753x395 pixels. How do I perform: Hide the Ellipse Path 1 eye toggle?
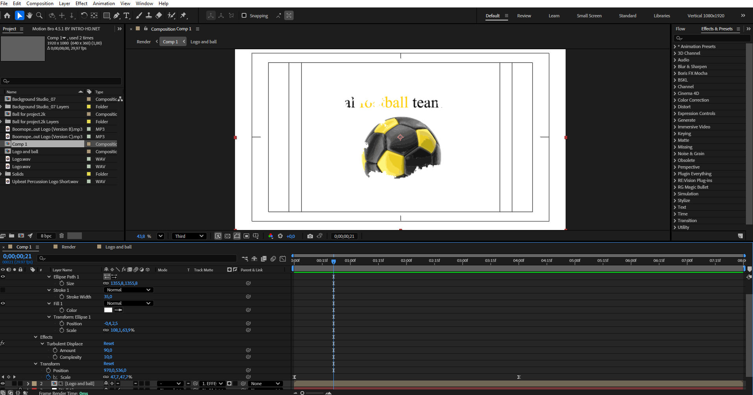click(x=3, y=277)
